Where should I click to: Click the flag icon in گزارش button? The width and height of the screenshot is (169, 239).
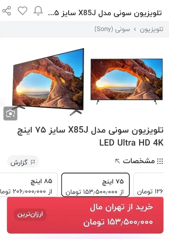point(33,162)
